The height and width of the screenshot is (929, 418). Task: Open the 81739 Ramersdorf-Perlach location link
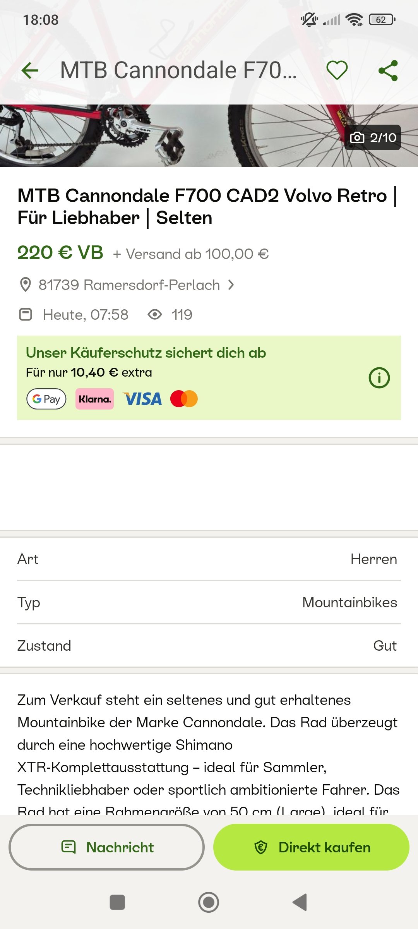(x=129, y=285)
